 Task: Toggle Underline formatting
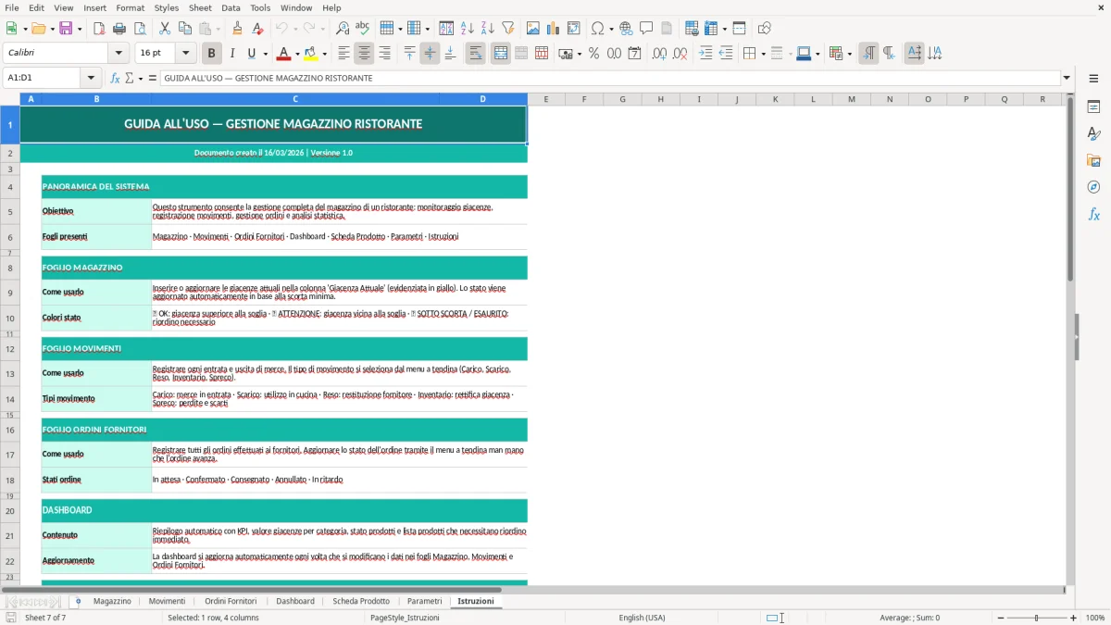[x=252, y=54]
